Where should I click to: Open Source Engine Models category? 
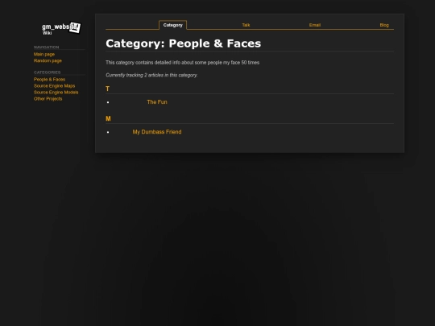(56, 93)
